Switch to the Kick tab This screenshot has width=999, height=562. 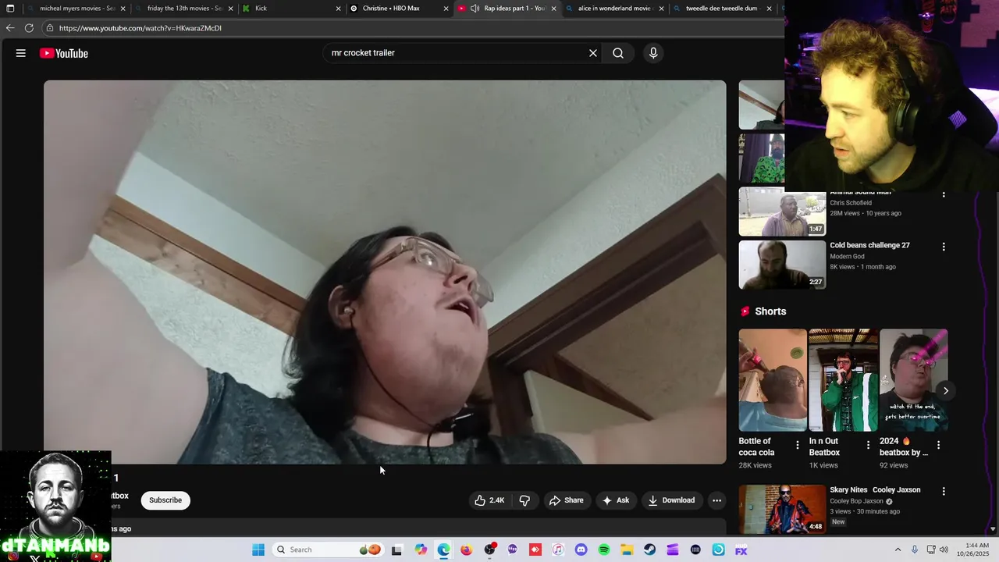(289, 9)
